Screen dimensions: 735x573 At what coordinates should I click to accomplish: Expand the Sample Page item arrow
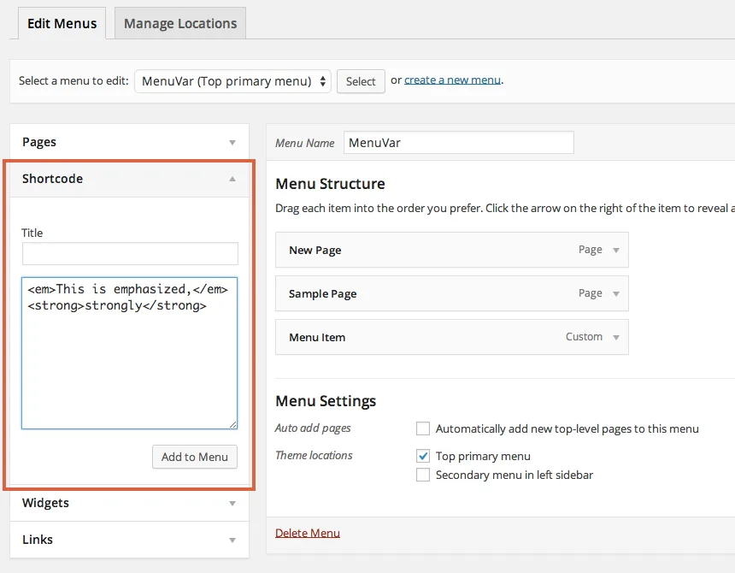(616, 293)
